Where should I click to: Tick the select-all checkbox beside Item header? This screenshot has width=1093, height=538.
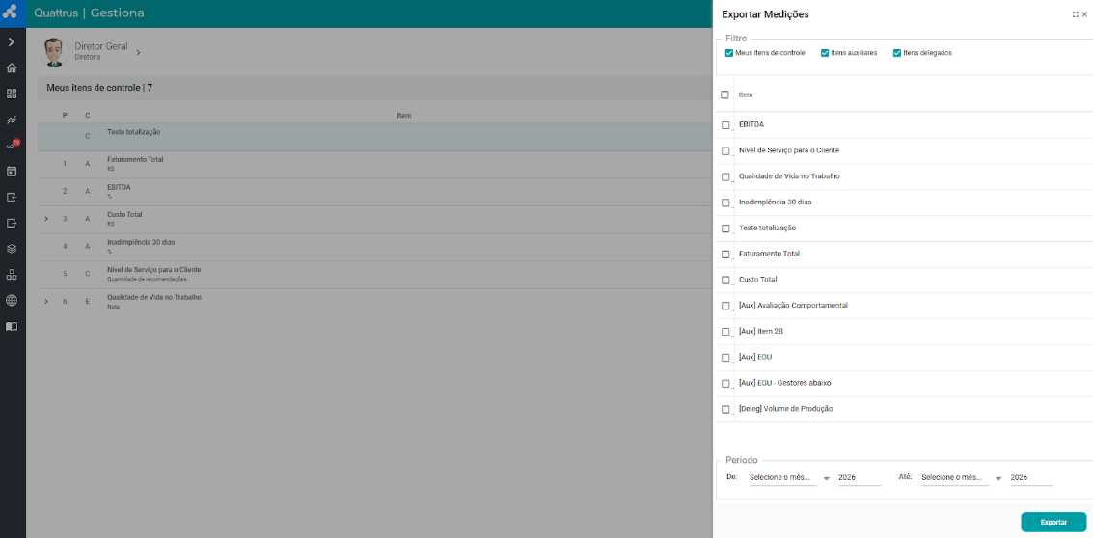pyautogui.click(x=725, y=94)
